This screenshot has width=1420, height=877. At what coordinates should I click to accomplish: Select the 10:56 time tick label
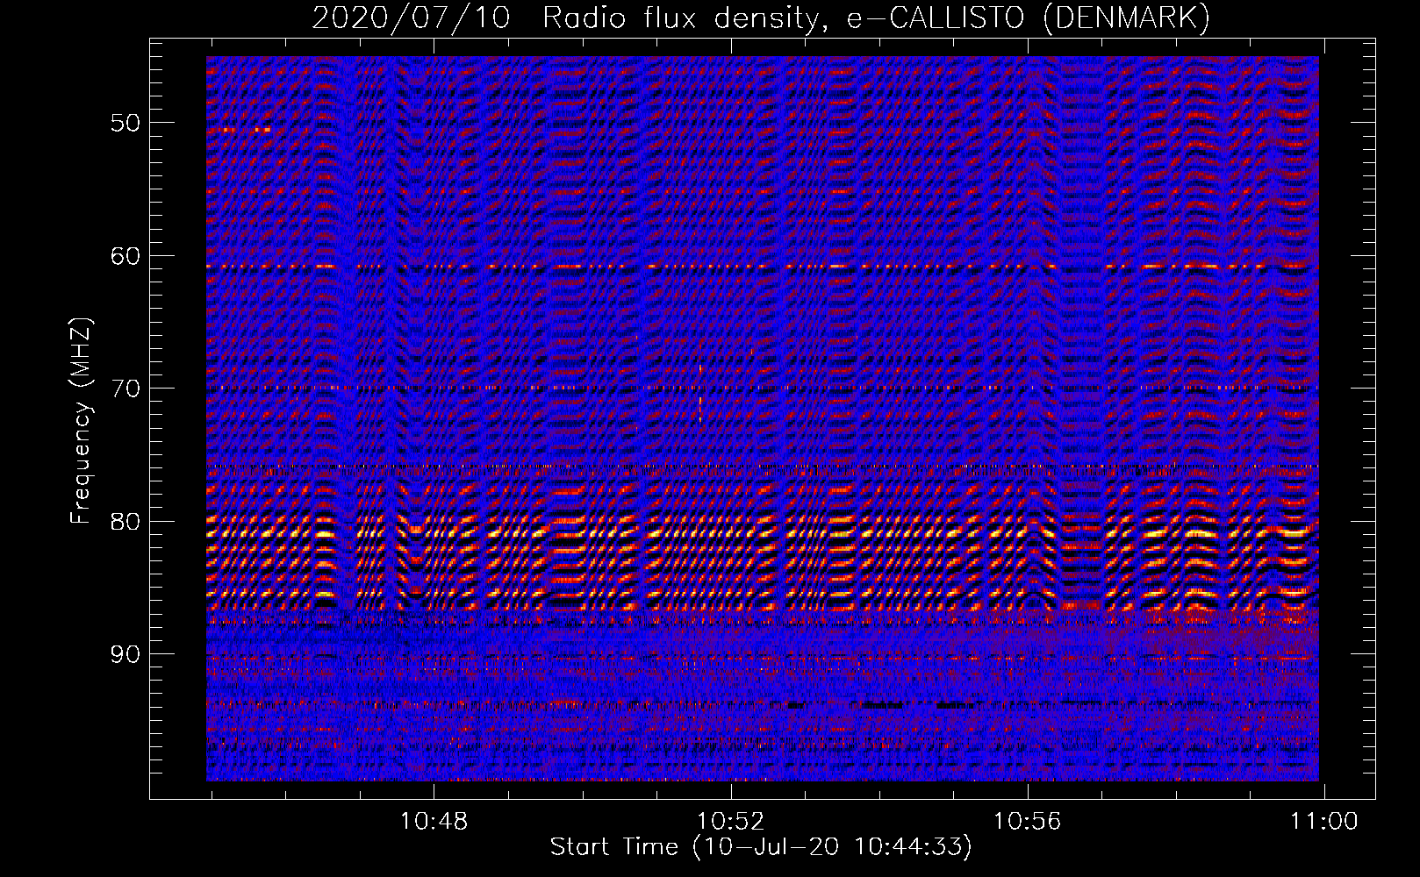click(x=1027, y=822)
